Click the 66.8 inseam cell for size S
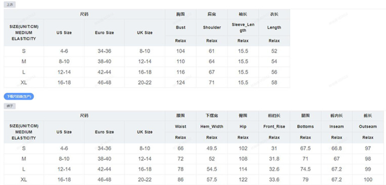Viewport: 386px width, 185px height. [337, 148]
